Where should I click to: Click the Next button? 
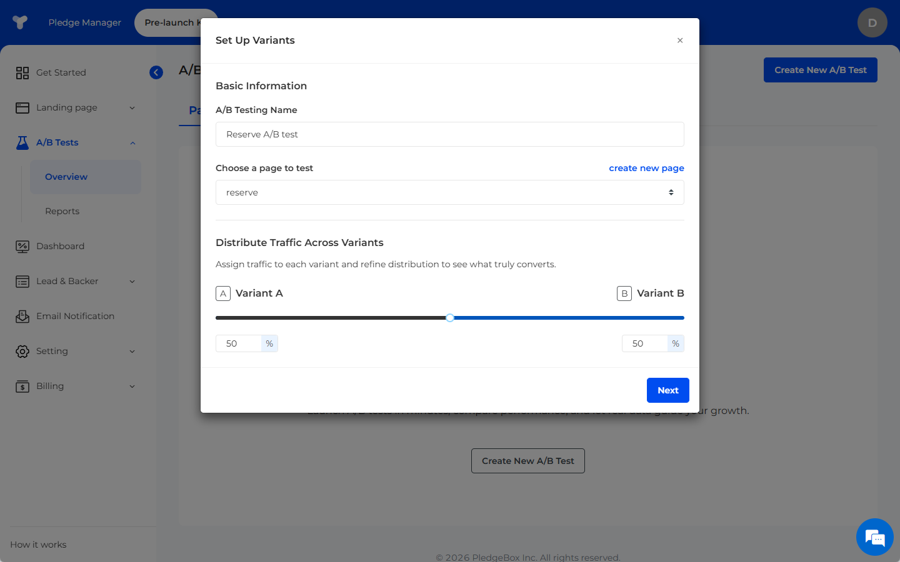[x=667, y=390]
